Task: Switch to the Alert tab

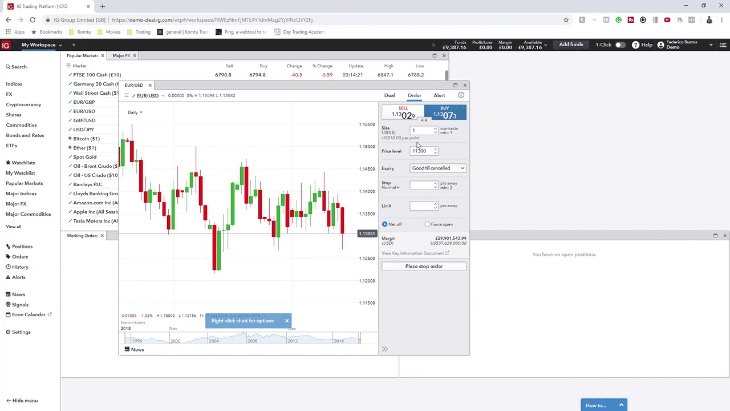Action: pyautogui.click(x=439, y=95)
